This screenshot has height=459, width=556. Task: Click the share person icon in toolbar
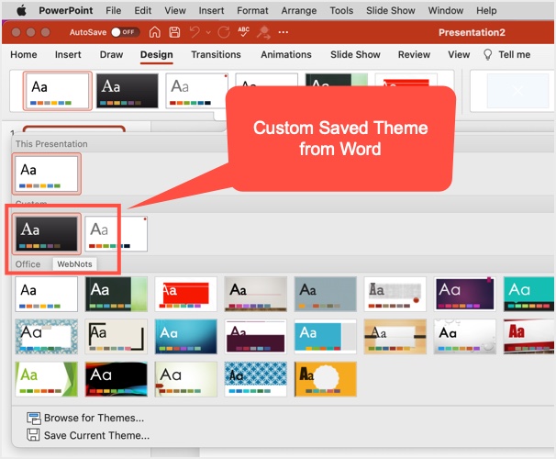click(x=263, y=32)
